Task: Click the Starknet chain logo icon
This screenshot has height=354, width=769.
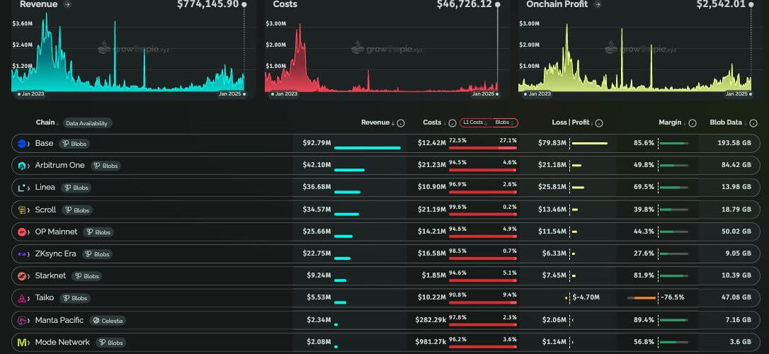Action: click(x=22, y=276)
